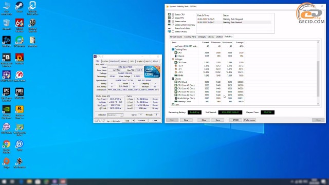Open the About tab in CPU-Z
Image resolution: width=329 pixels, height=185 pixels.
tap(155, 61)
